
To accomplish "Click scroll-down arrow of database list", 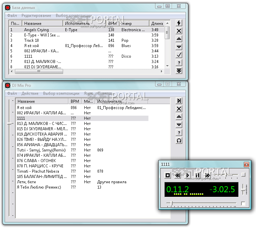I will coord(167,66).
